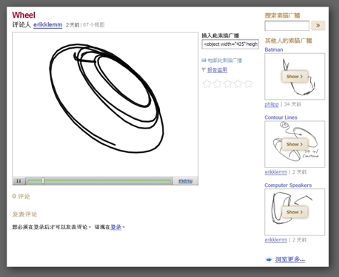Click the Wheel title heading
Image resolution: width=339 pixels, height=277 pixels.
click(24, 15)
